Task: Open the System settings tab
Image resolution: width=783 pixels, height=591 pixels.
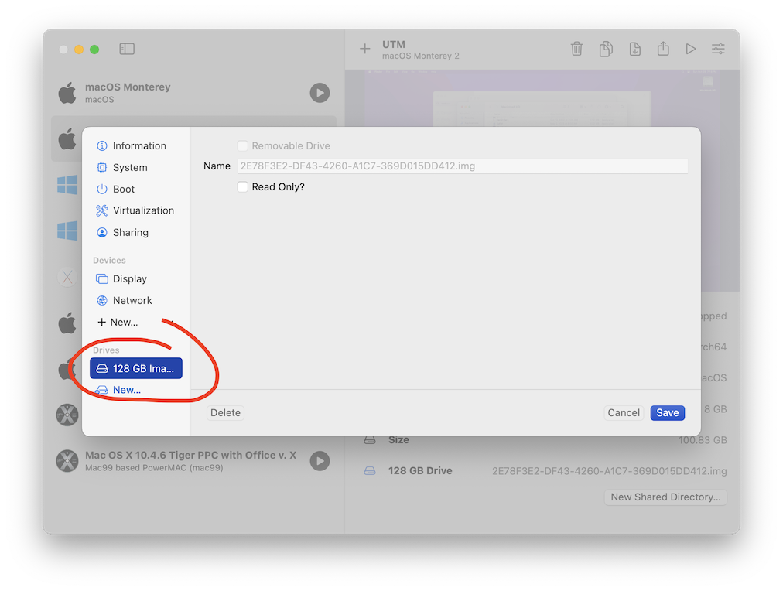Action: click(136, 167)
